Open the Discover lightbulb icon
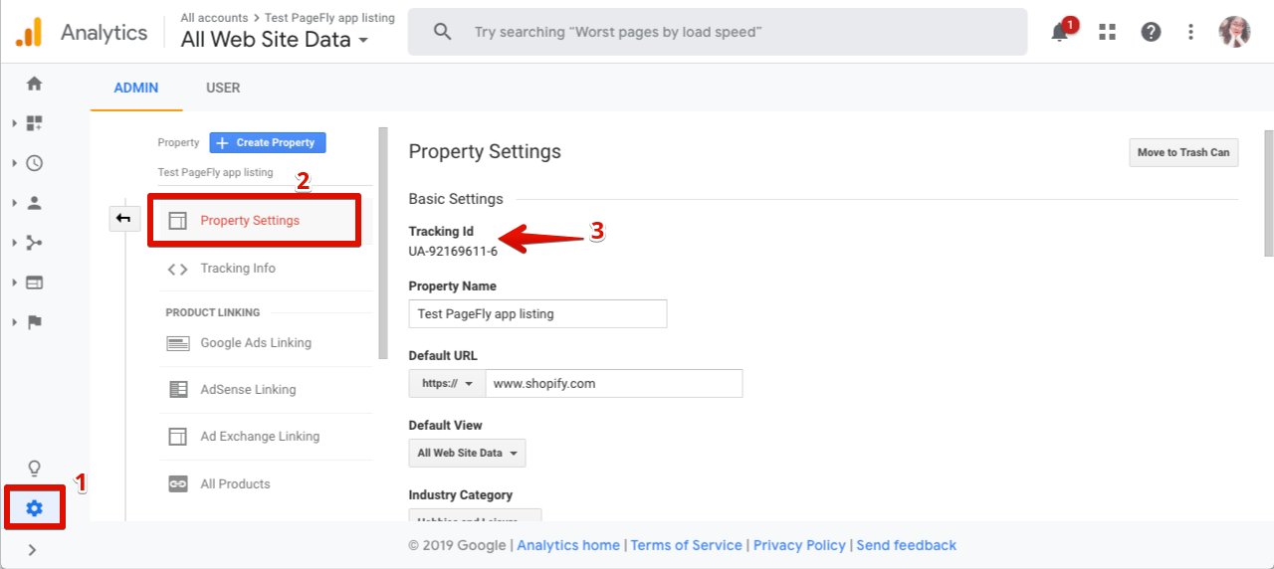This screenshot has width=1274, height=569. click(34, 469)
